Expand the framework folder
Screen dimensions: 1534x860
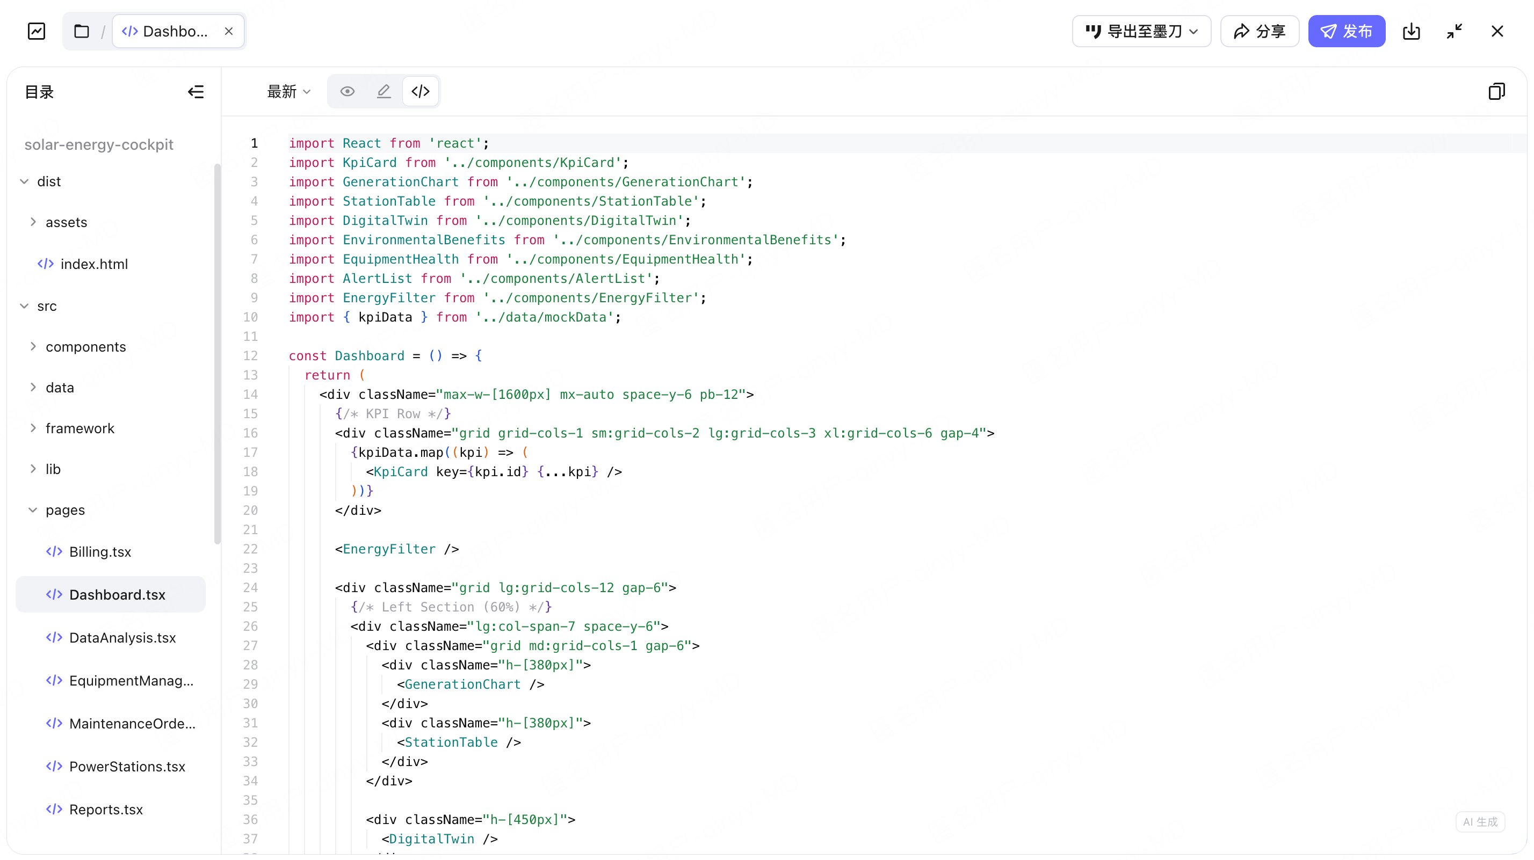click(x=33, y=428)
